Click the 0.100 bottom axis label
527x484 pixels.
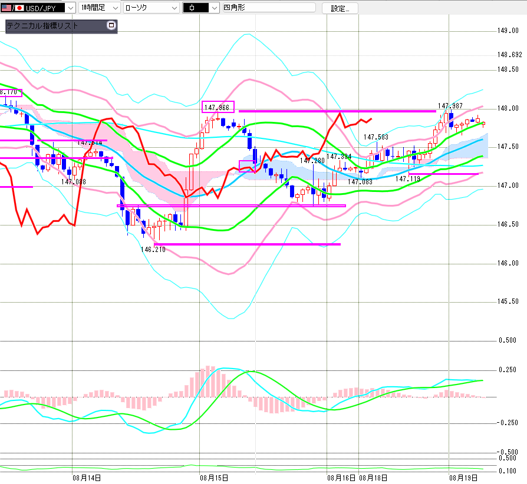508,471
